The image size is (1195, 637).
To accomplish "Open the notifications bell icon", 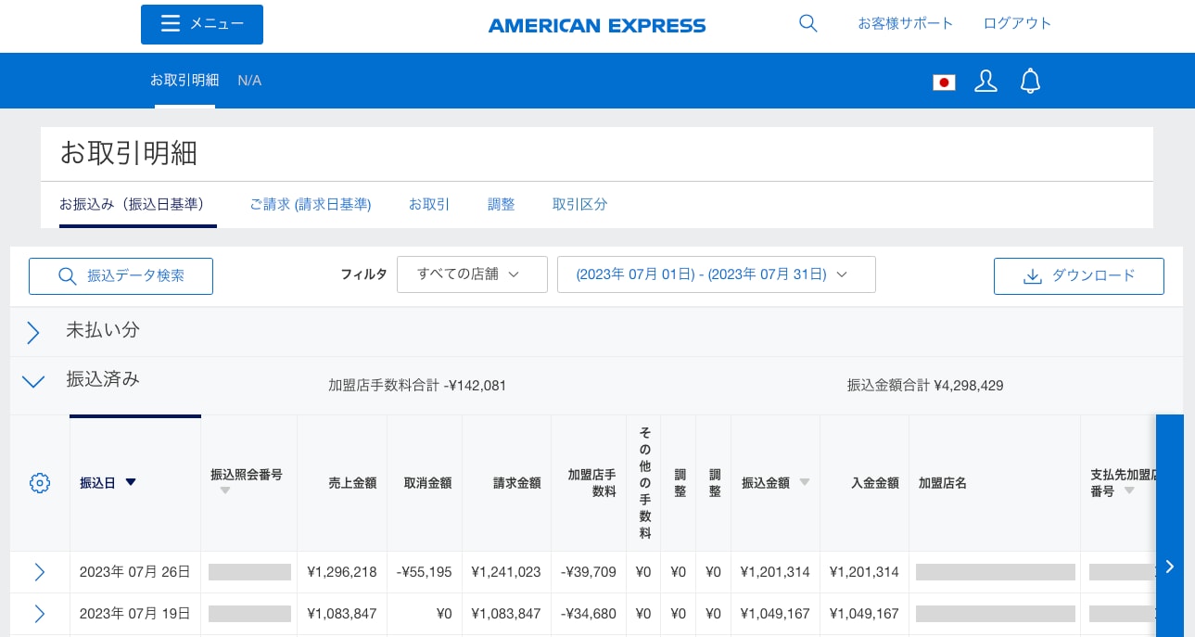I will click(1030, 82).
